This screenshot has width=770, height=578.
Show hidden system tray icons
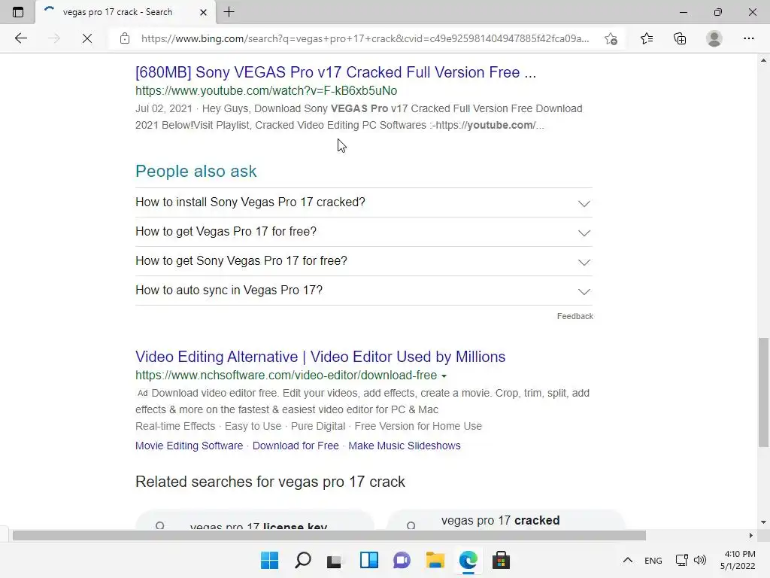(628, 560)
